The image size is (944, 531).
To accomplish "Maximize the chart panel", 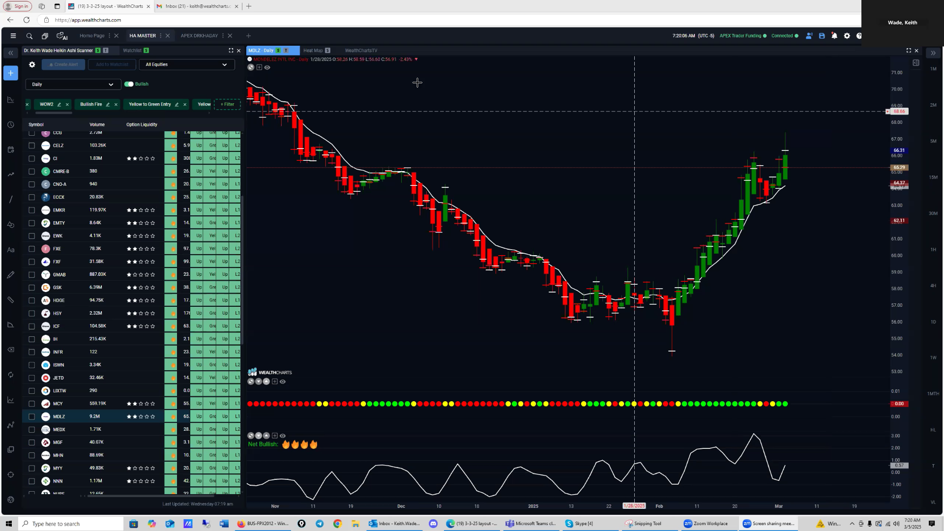I will coord(909,51).
